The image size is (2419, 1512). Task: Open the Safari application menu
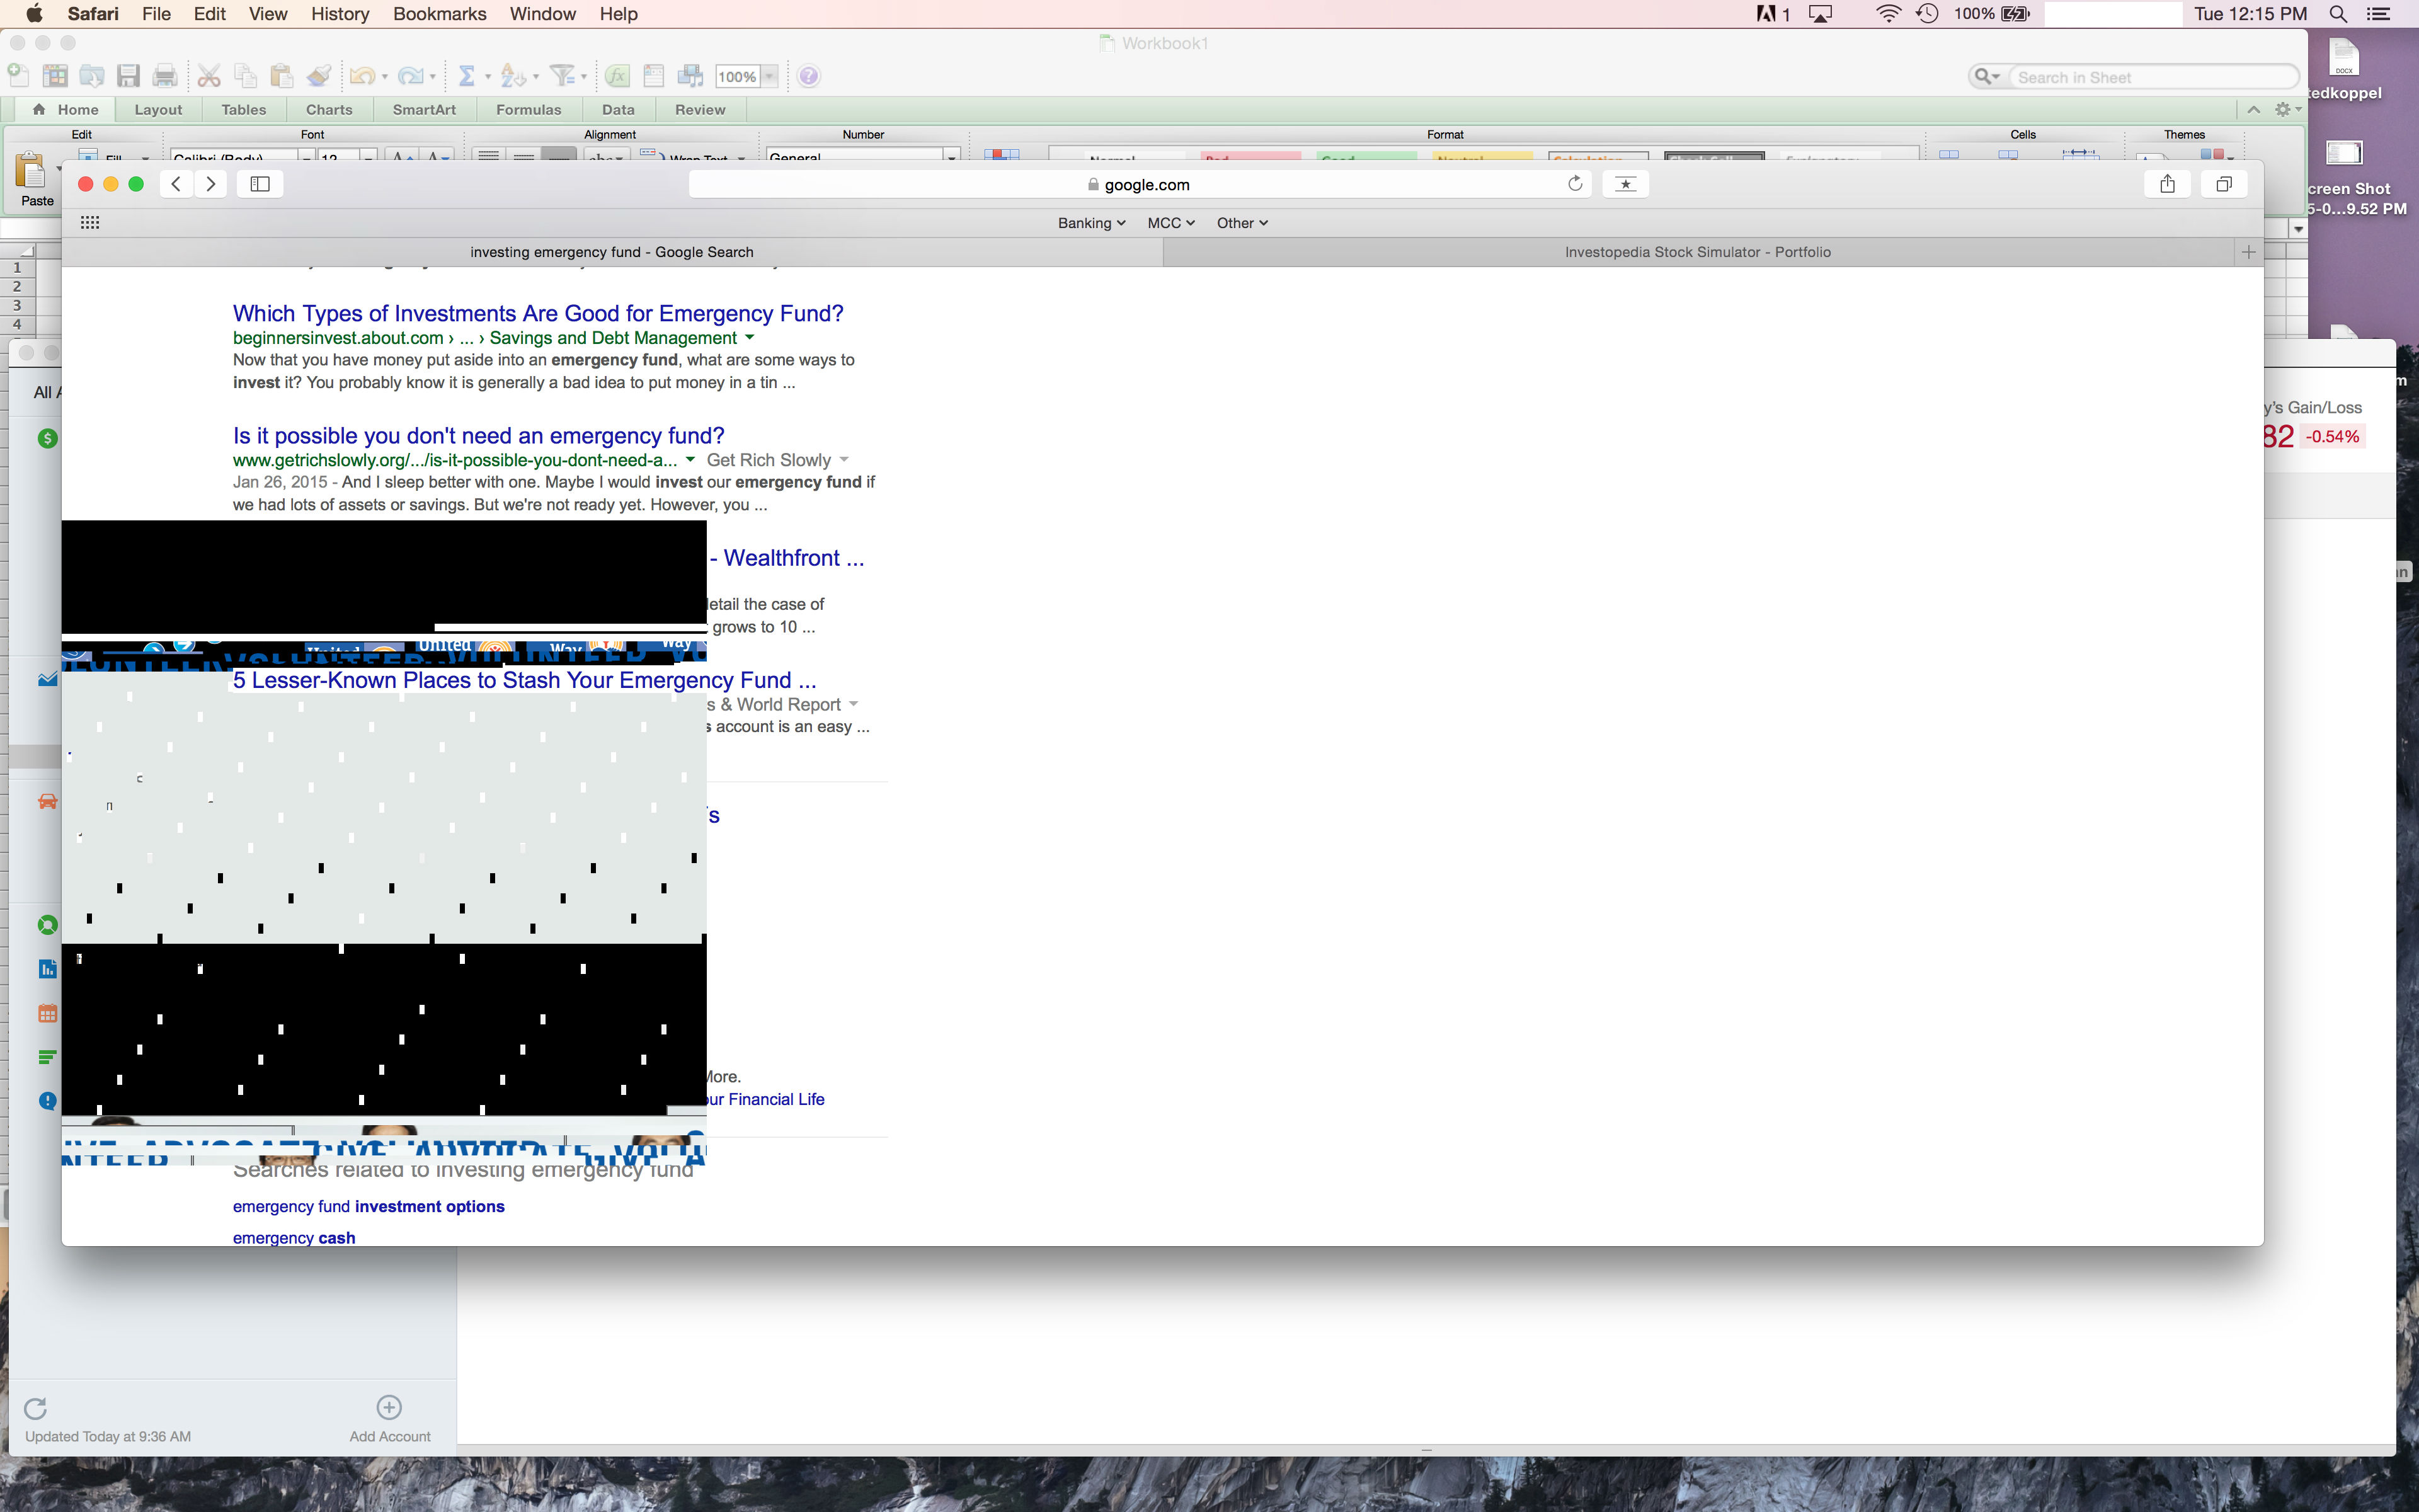93,14
